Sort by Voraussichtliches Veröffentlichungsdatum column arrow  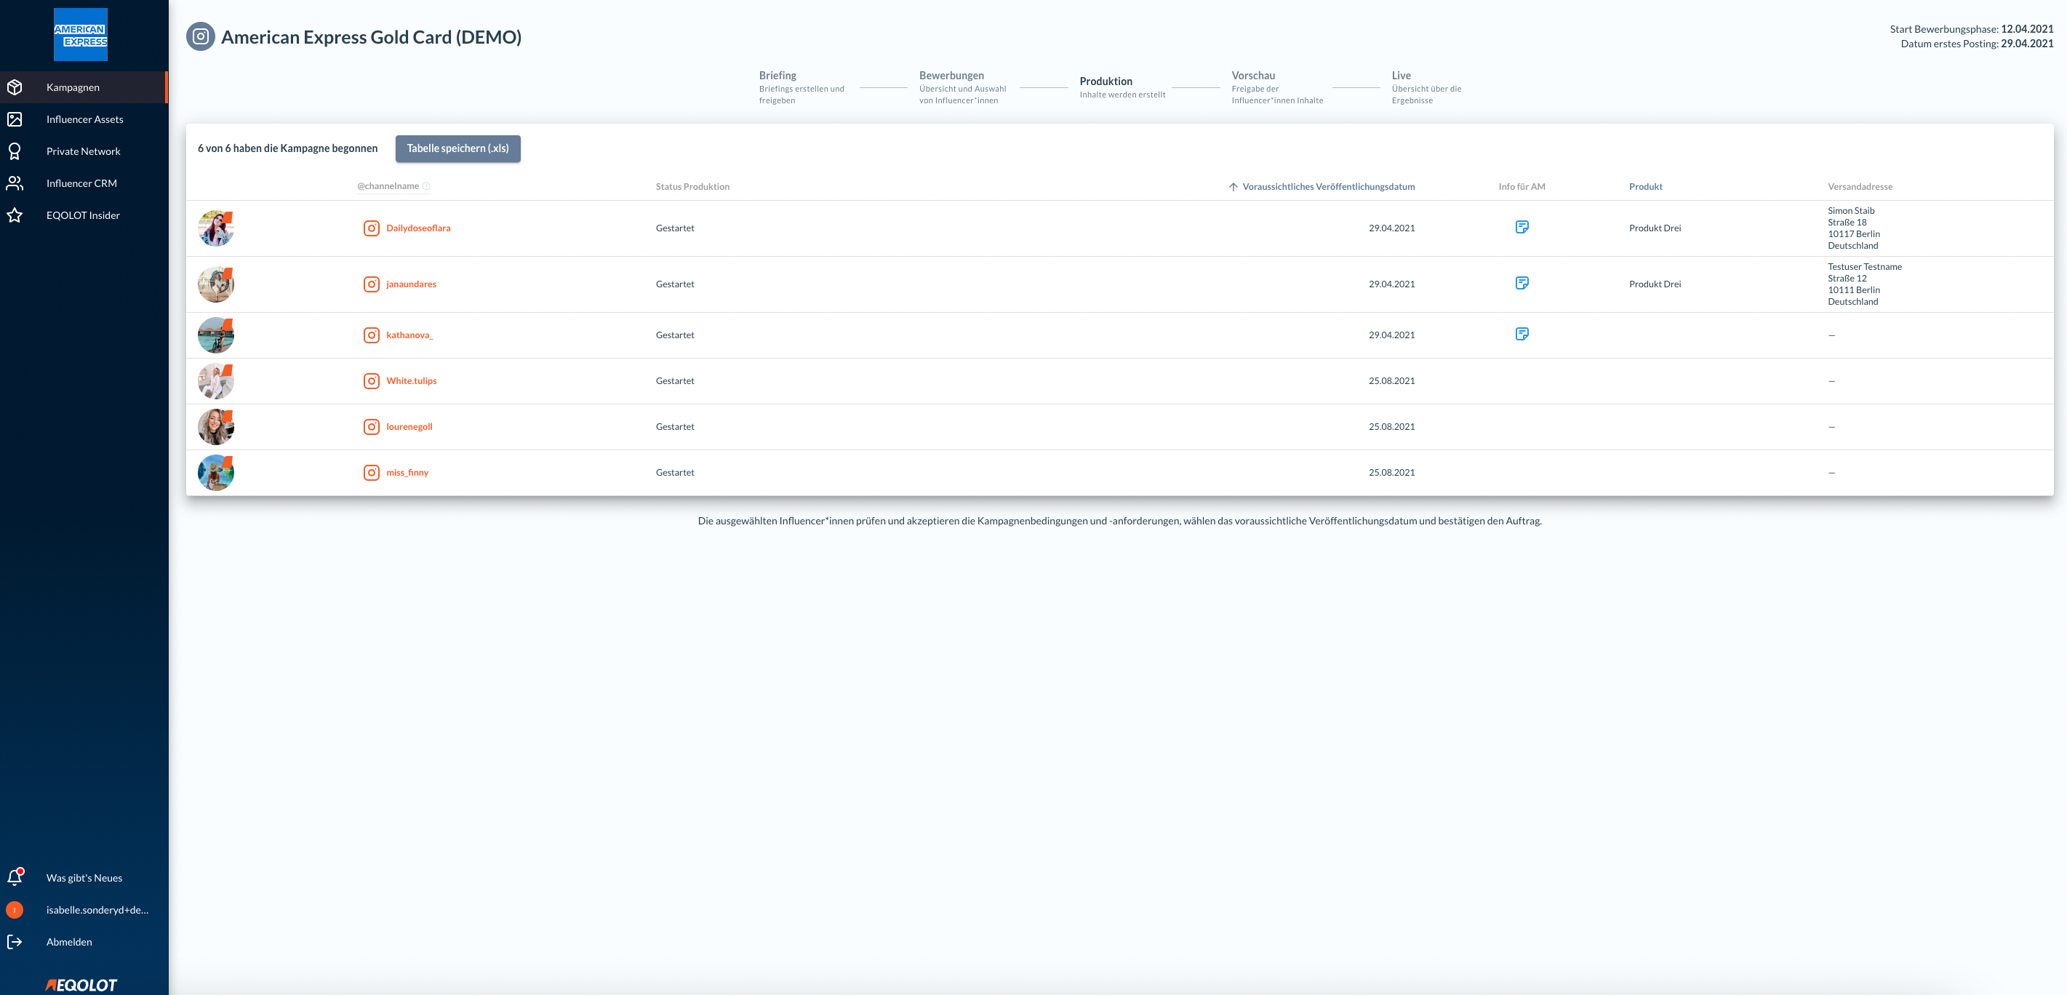[1234, 187]
